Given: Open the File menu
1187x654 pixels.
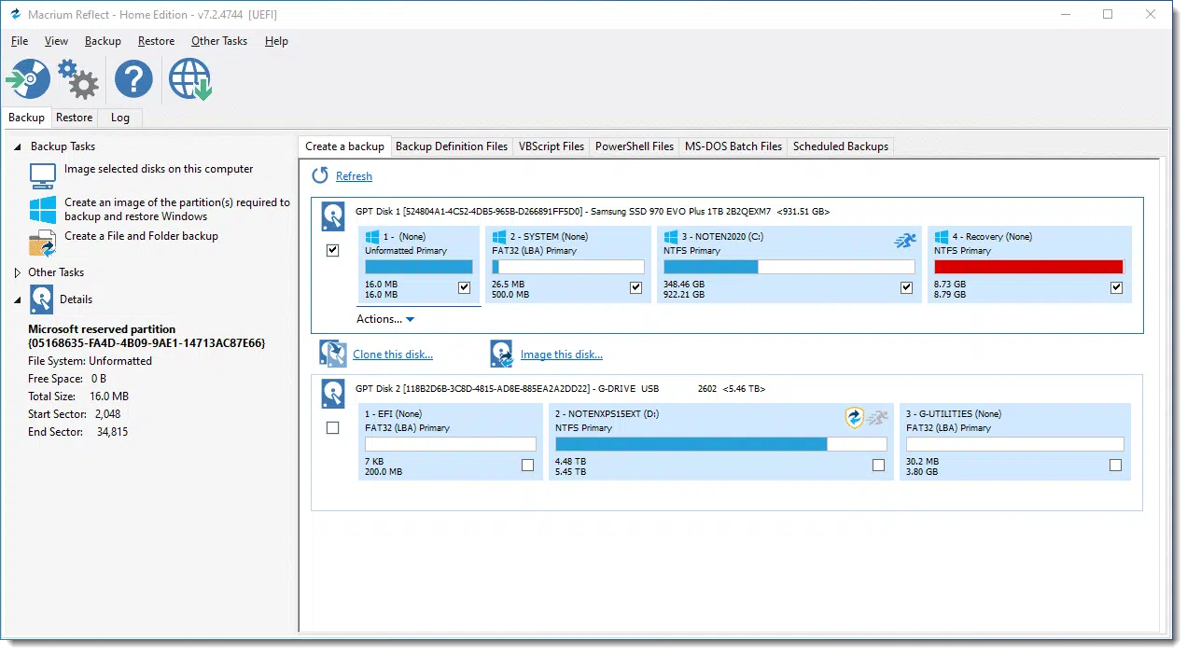Looking at the screenshot, I should (20, 41).
